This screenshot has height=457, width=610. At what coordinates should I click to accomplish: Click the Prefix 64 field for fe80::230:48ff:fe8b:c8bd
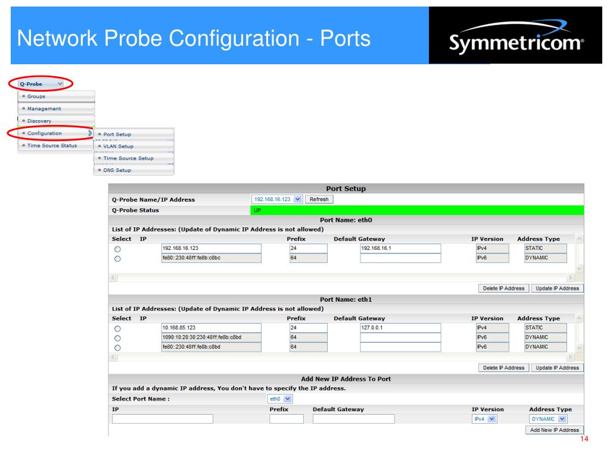pyautogui.click(x=308, y=347)
